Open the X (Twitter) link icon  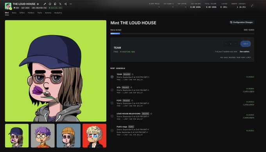click(60, 4)
